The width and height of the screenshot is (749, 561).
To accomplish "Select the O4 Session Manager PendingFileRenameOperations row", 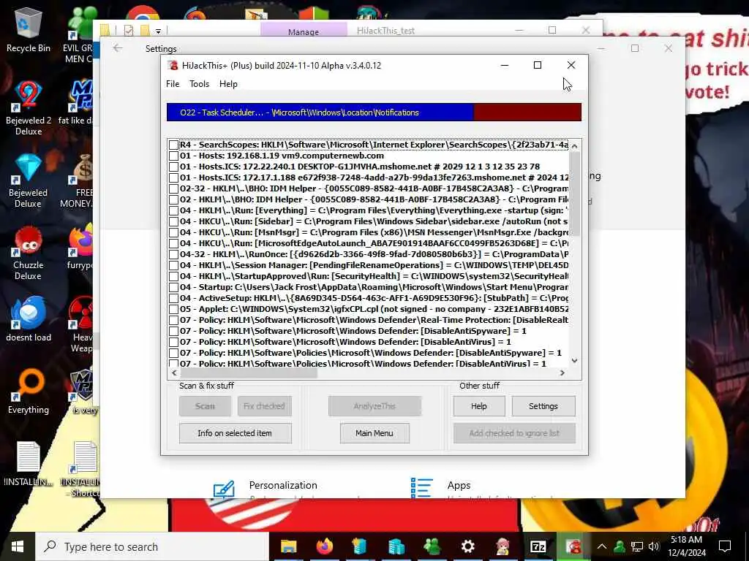I will [374, 265].
